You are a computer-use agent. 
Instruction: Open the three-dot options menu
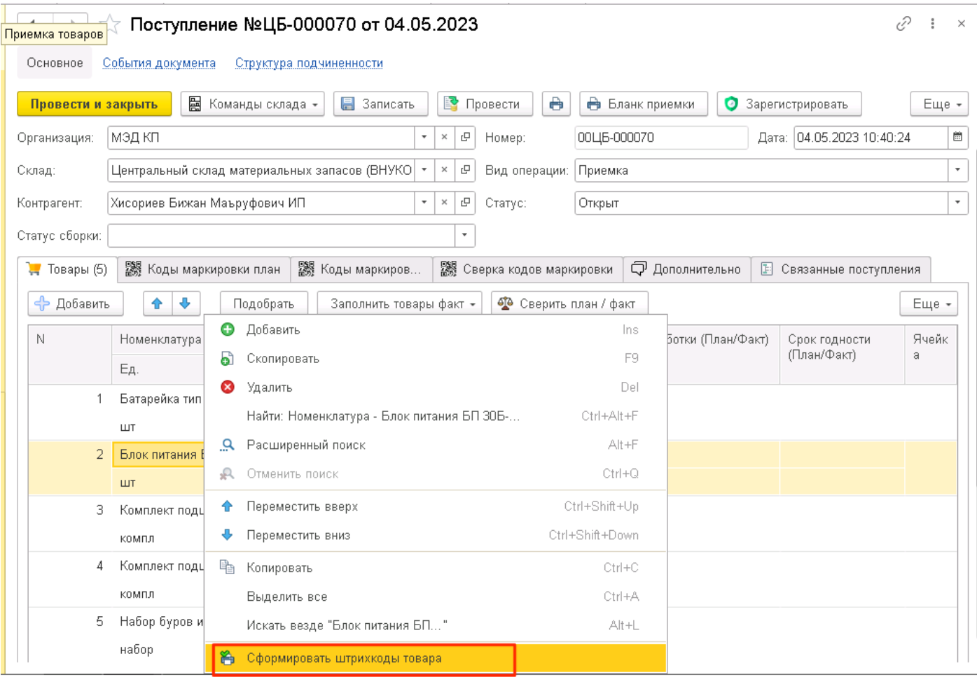[x=933, y=24]
